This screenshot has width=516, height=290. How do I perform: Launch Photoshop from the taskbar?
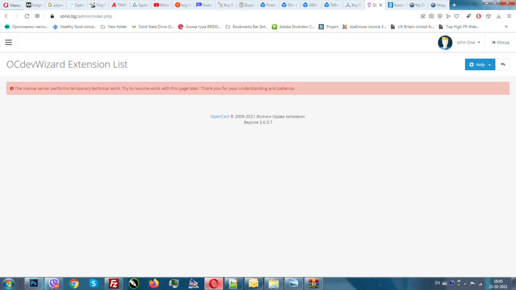pos(34,283)
